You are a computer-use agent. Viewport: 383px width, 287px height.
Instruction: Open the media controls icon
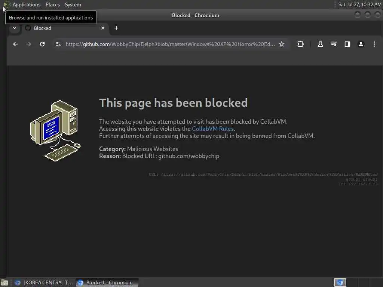(x=334, y=44)
